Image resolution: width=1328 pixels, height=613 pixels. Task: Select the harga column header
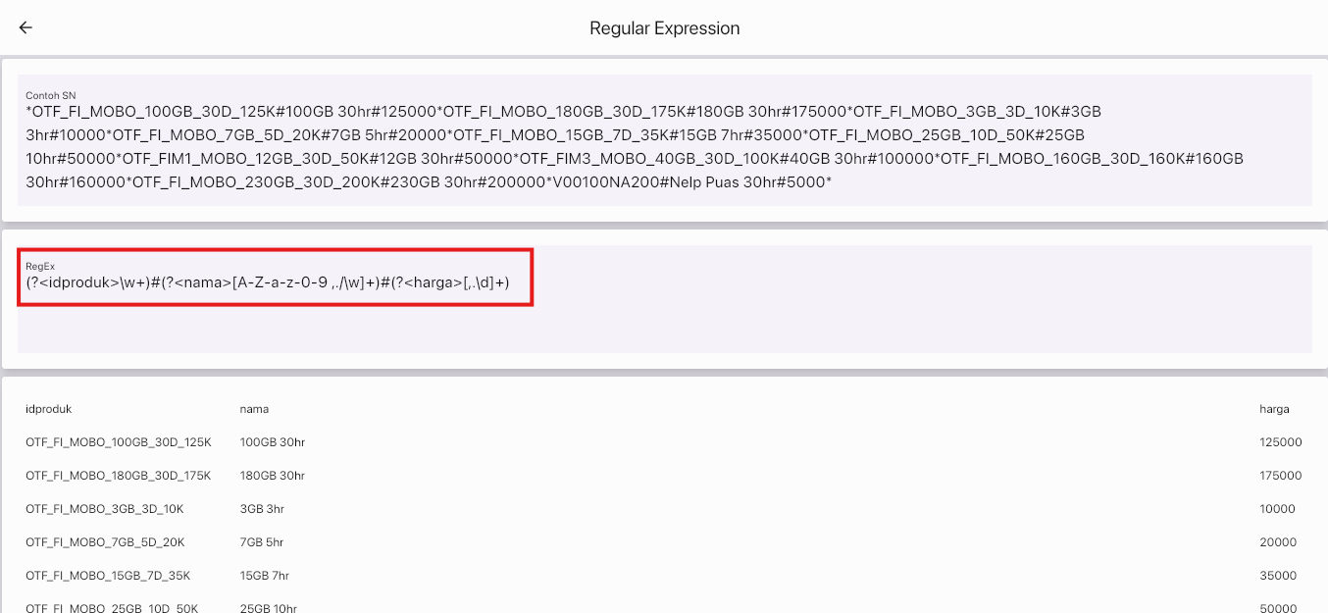[x=1274, y=409]
